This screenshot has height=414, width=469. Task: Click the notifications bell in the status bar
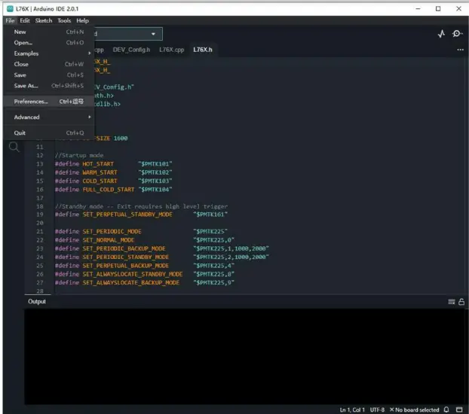447,409
